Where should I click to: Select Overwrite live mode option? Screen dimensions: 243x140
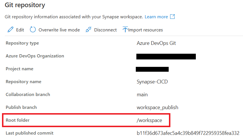click(x=59, y=30)
